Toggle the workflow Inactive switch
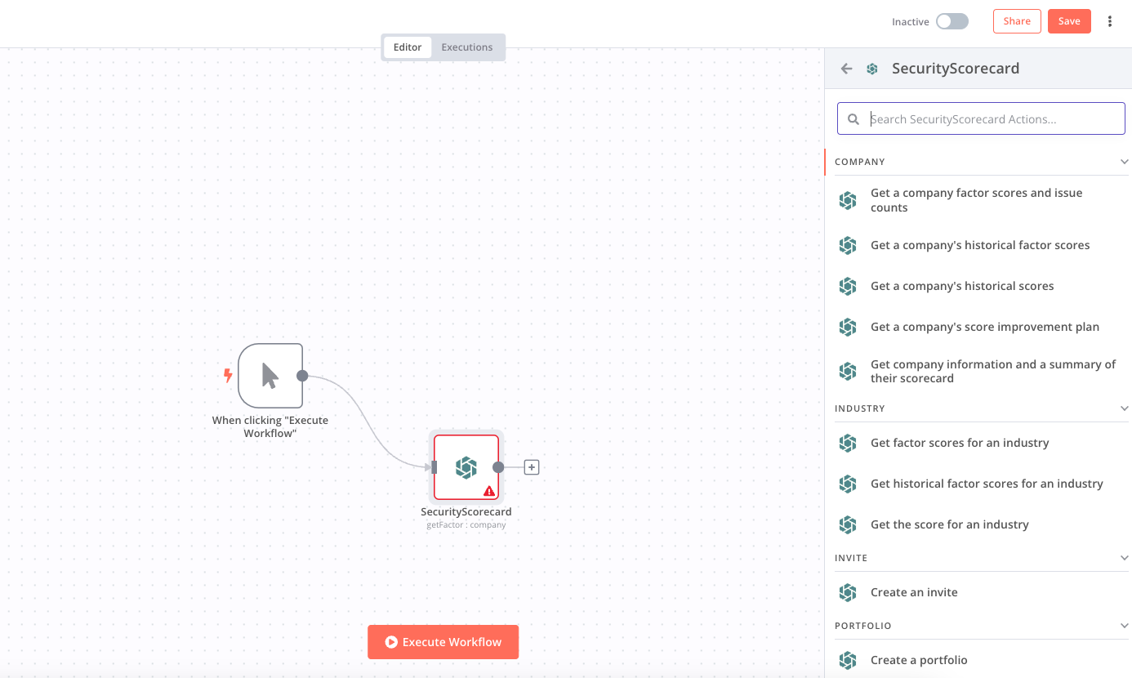The image size is (1132, 678). point(952,21)
